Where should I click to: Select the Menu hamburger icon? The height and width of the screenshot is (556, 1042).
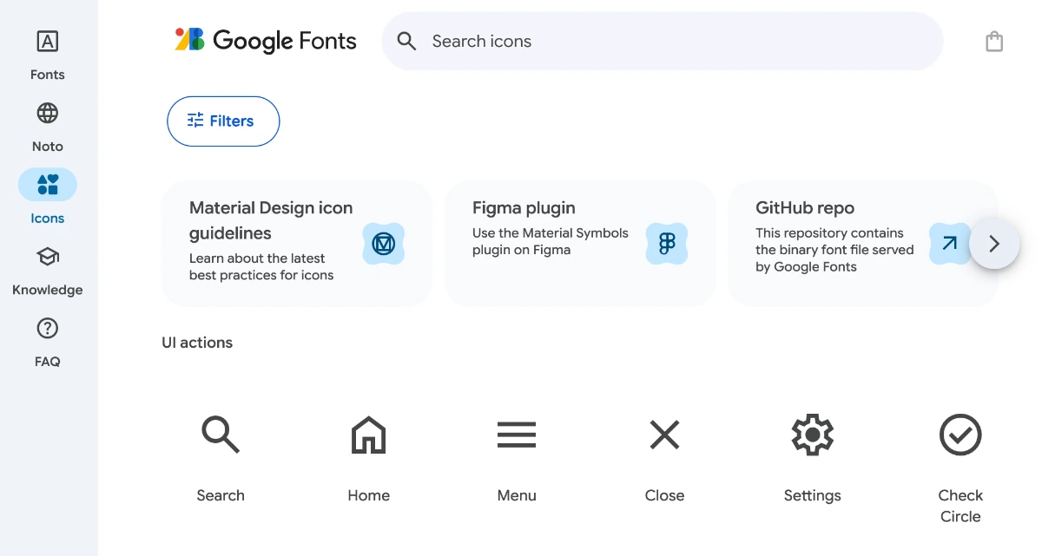point(517,435)
